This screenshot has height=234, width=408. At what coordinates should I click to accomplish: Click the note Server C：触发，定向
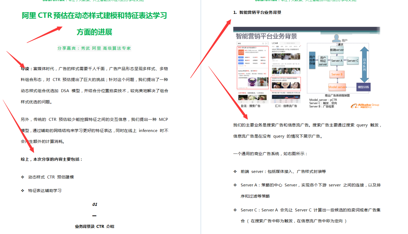pyautogui.click(x=323, y=103)
